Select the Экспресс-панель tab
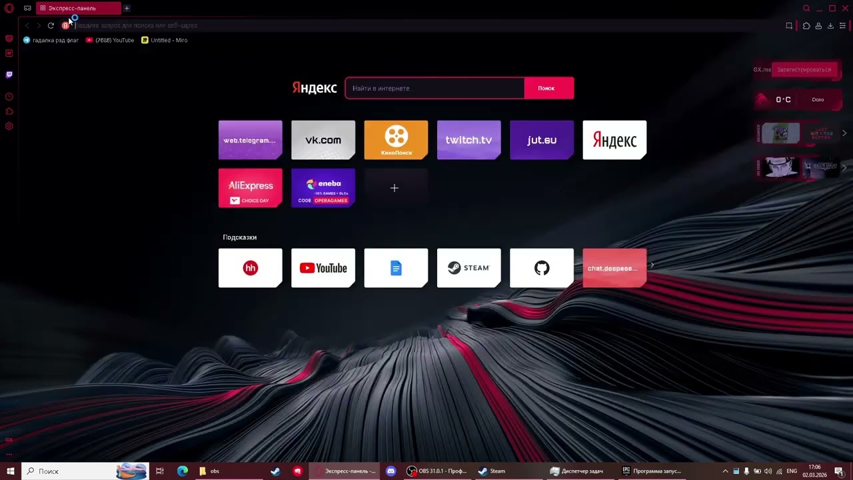853x480 pixels. pyautogui.click(x=79, y=8)
